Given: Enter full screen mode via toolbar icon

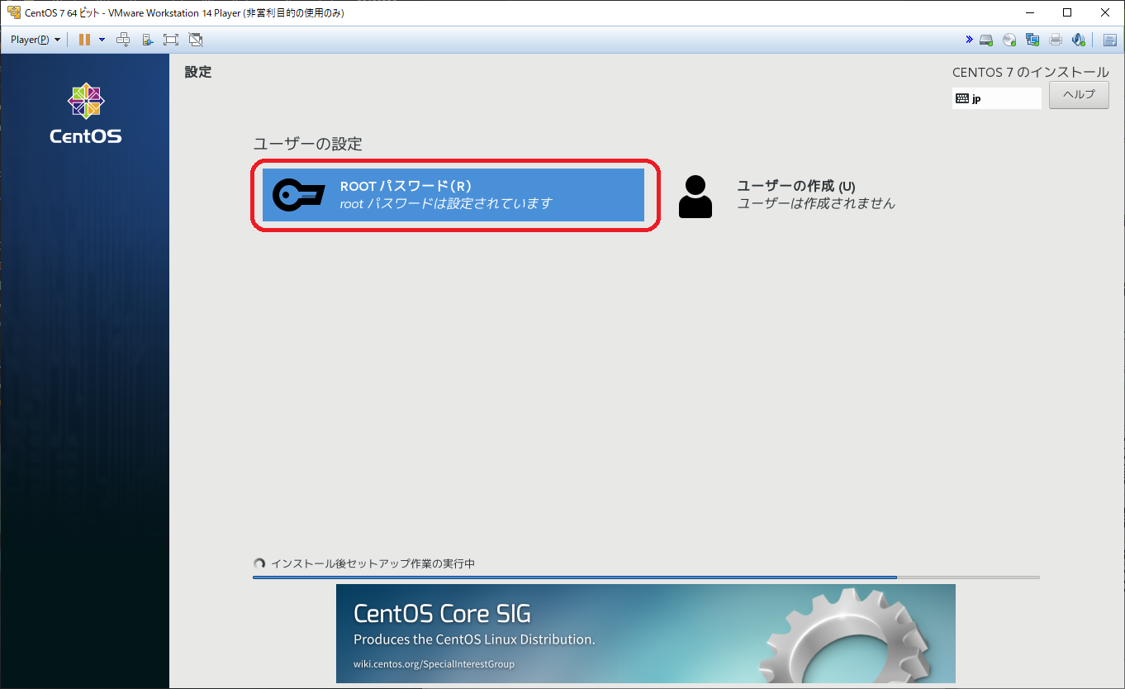Looking at the screenshot, I should point(171,40).
